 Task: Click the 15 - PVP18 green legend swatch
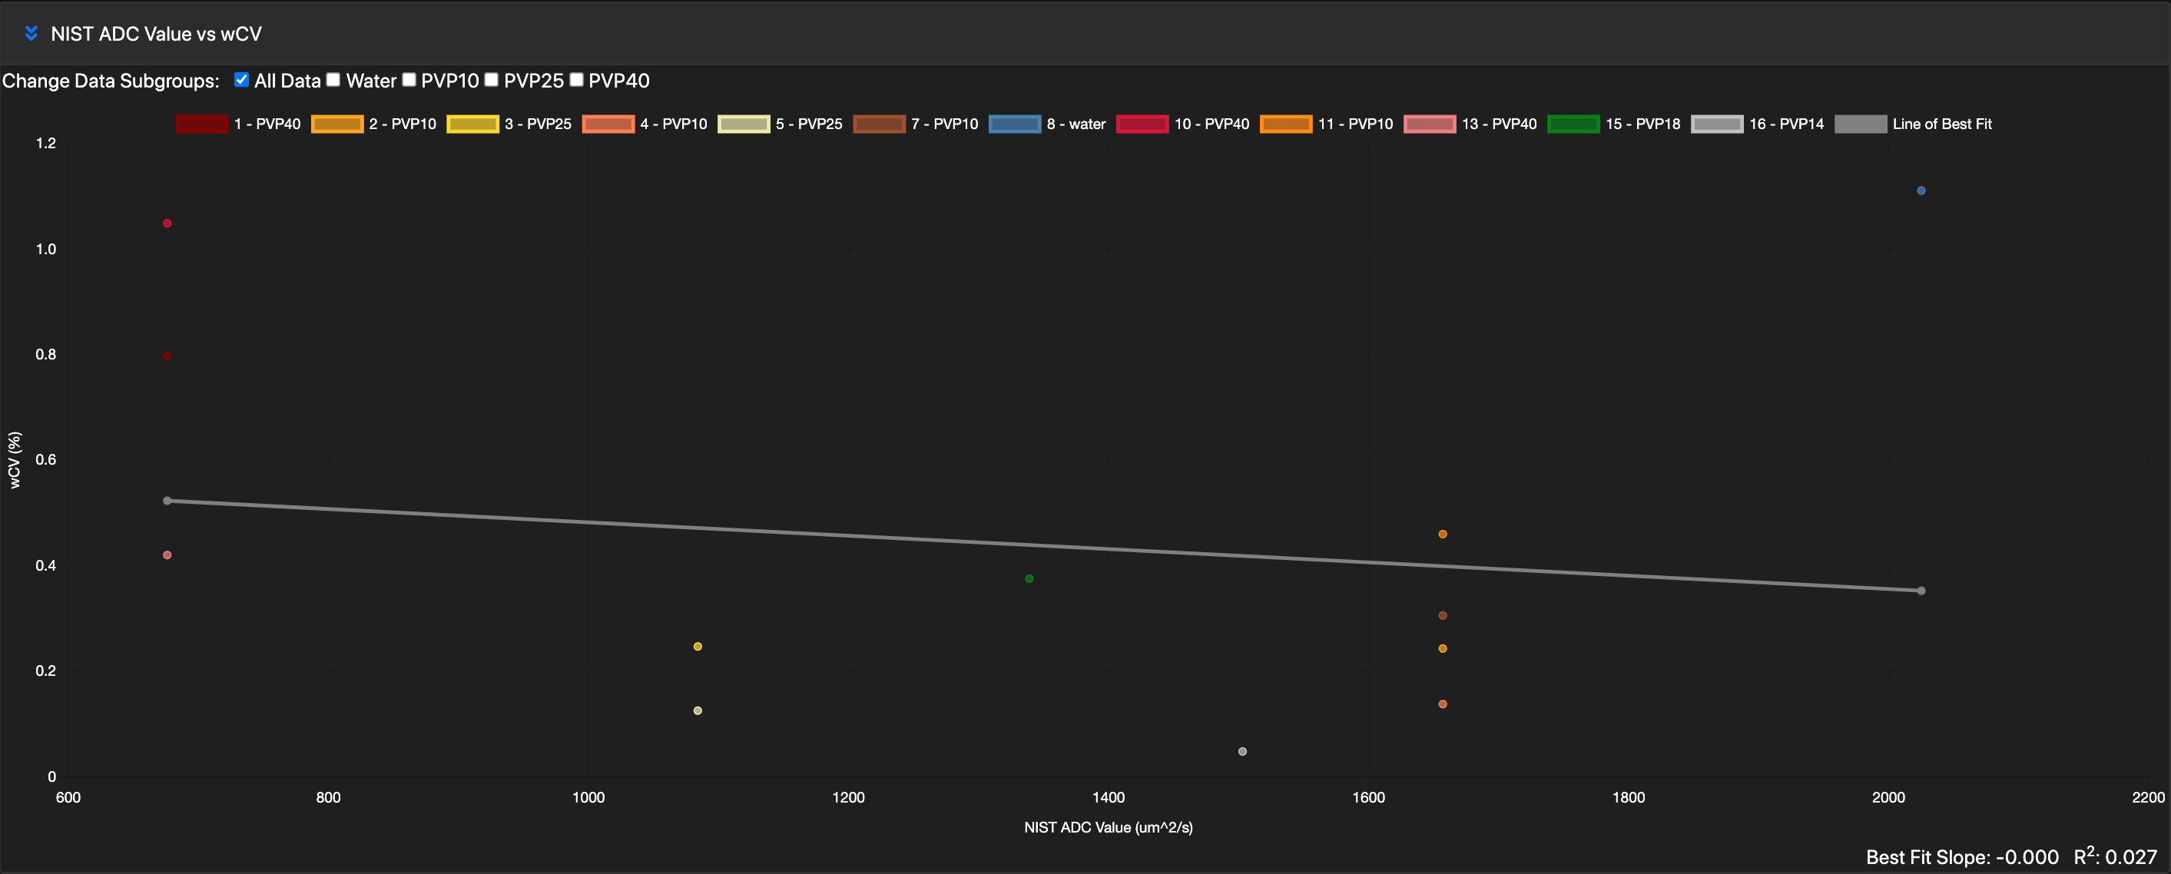1573,124
